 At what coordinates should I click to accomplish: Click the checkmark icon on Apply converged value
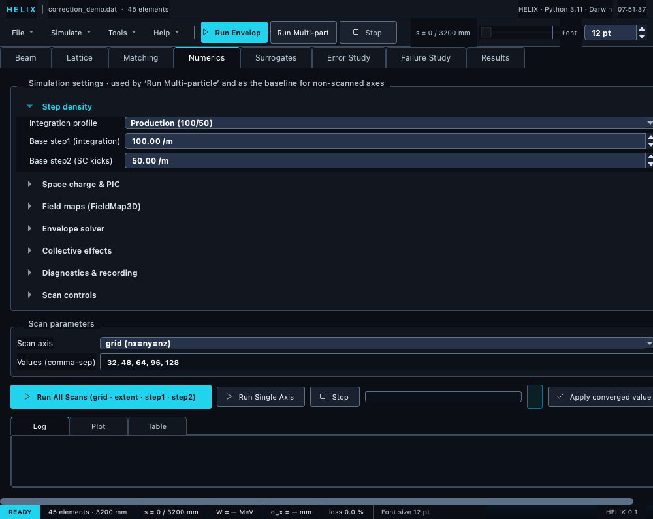tap(560, 396)
